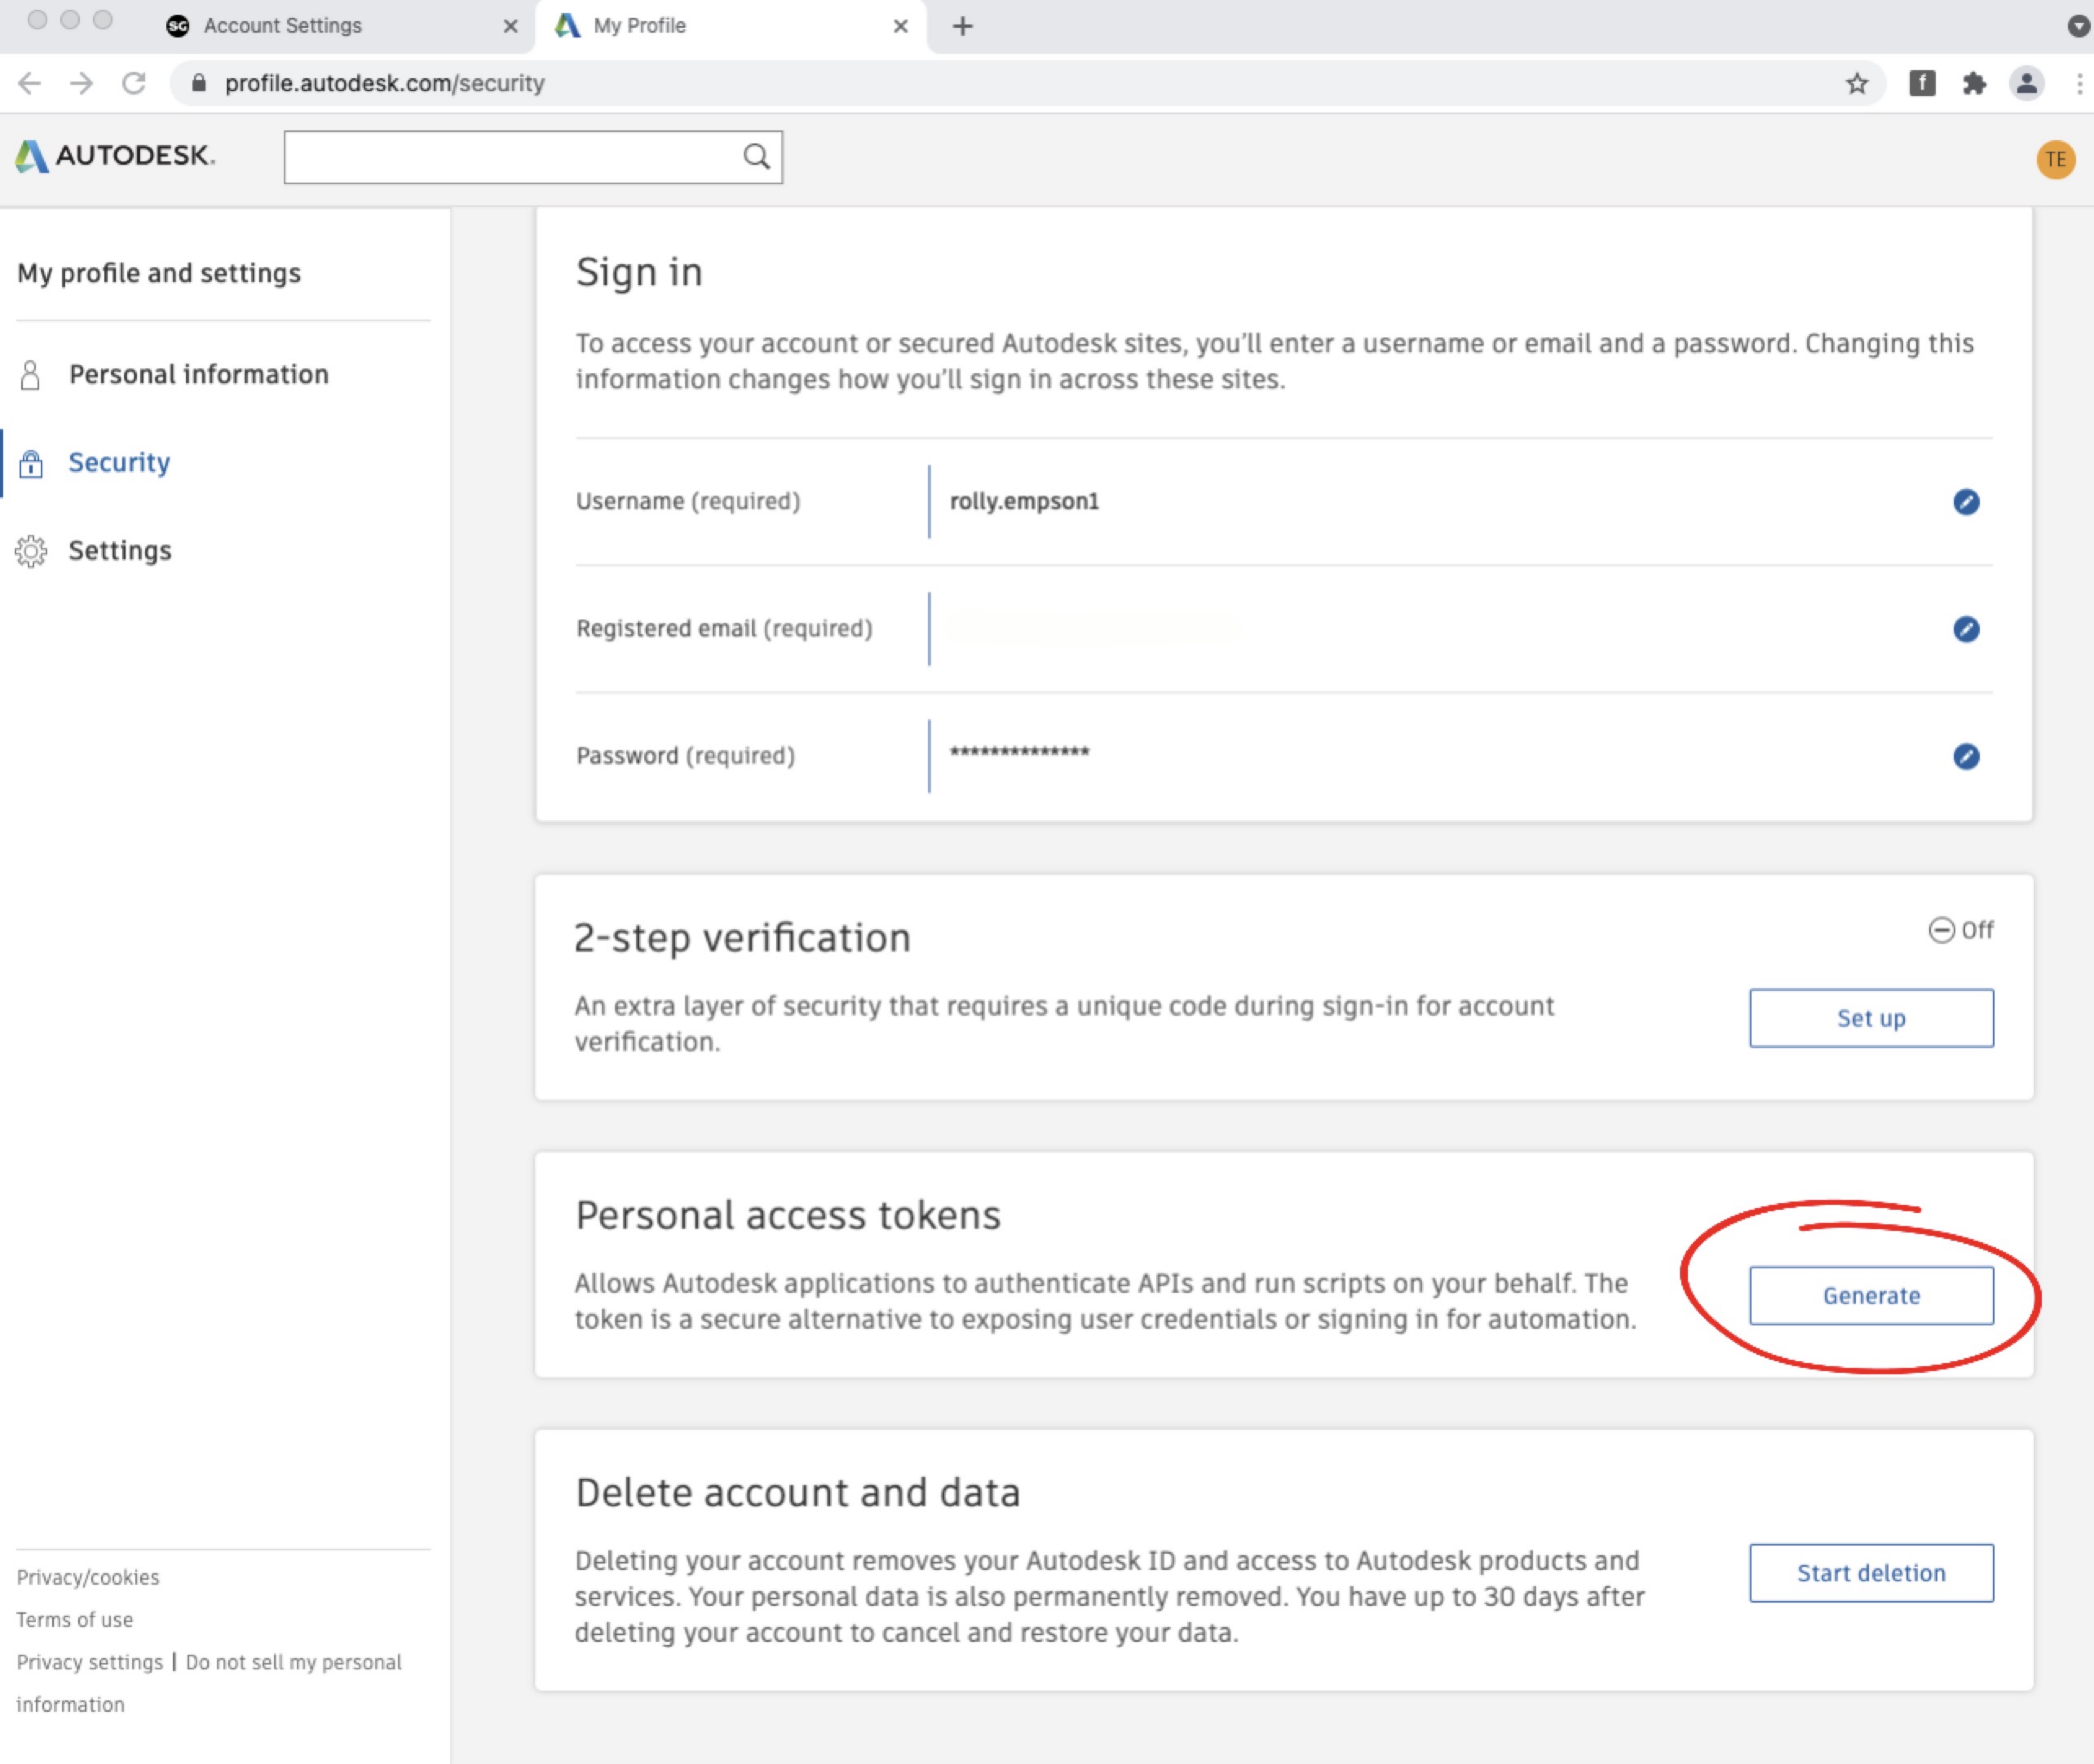Screen dimensions: 2094x1764
Task: Bookmark page with star icon
Action: click(x=1857, y=83)
